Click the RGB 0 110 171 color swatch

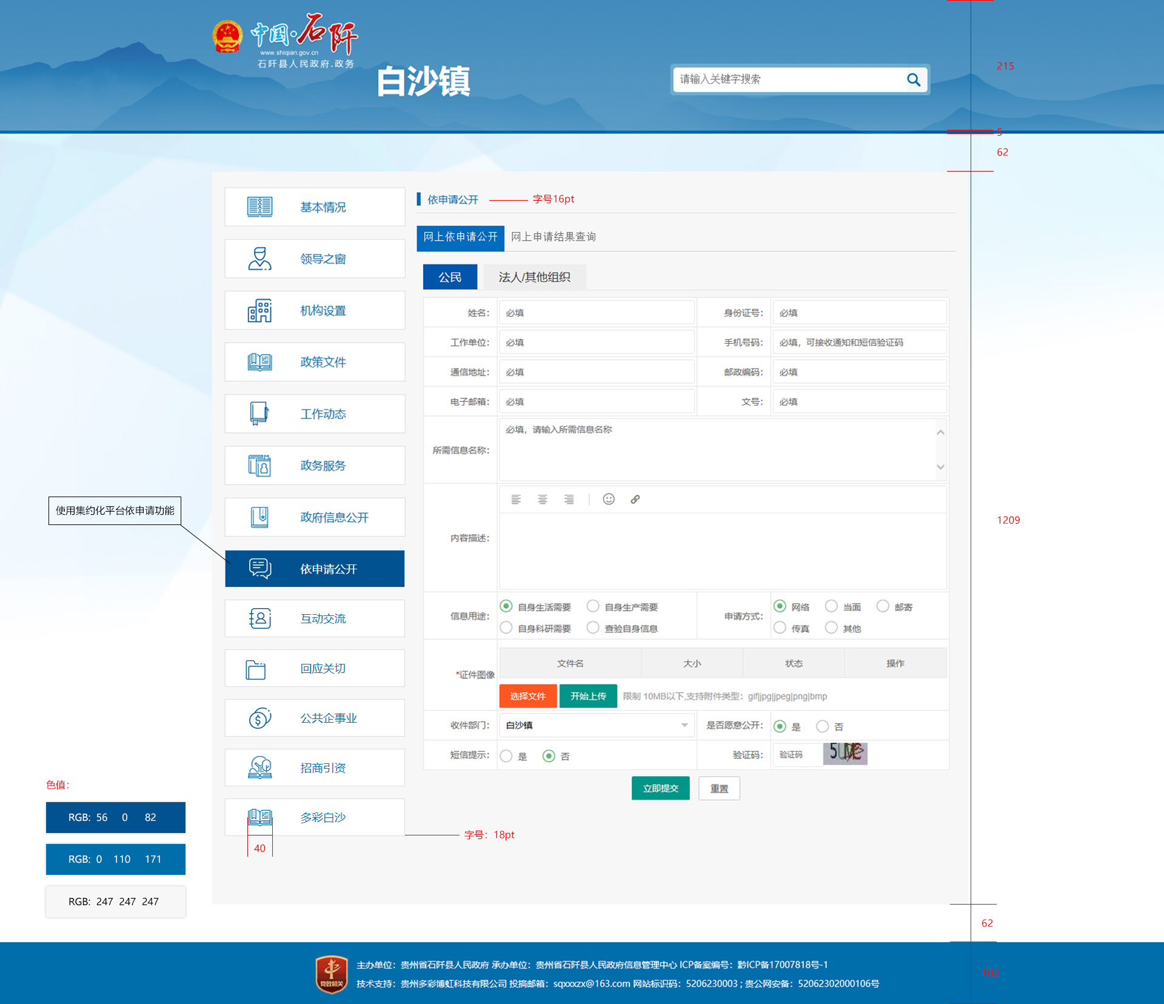115,859
